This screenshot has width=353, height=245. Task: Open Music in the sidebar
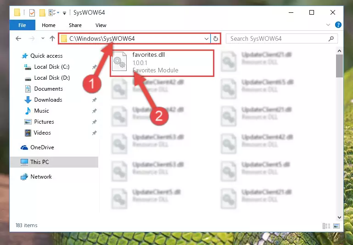(41, 111)
